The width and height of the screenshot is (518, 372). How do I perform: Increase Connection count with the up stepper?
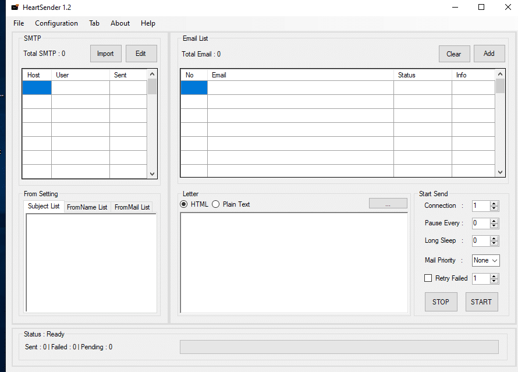(x=495, y=203)
